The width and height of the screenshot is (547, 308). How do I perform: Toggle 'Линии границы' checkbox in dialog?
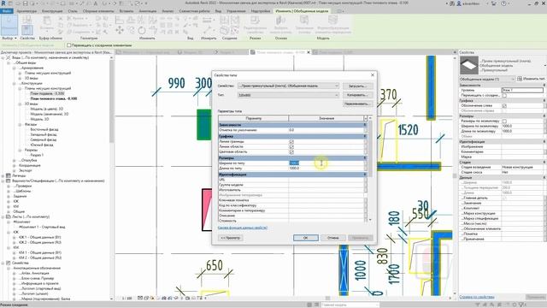(x=291, y=142)
